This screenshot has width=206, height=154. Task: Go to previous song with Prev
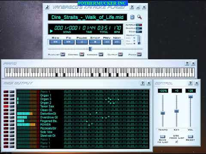point(107,42)
